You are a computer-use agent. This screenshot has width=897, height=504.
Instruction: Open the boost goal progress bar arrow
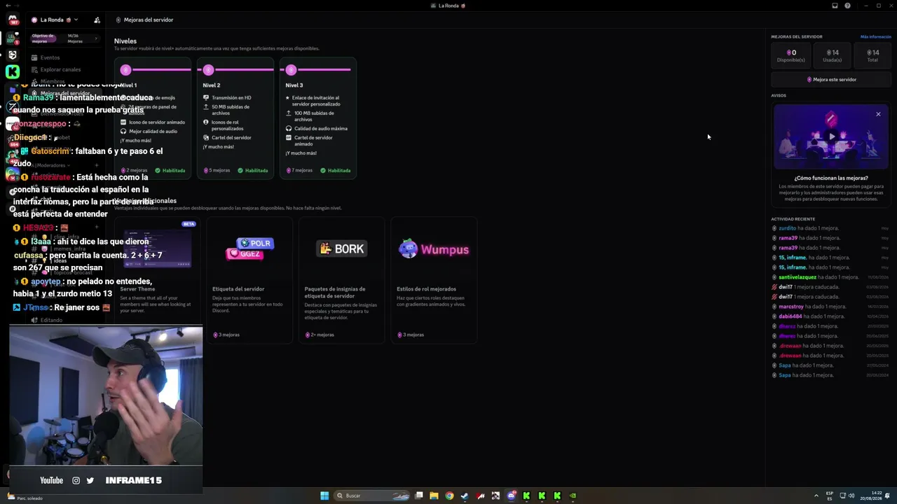[96, 38]
